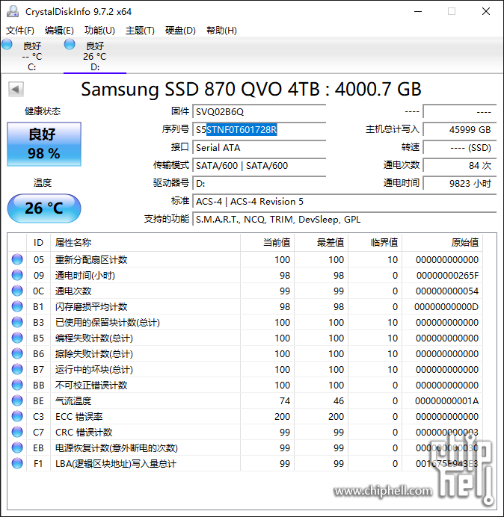The height and width of the screenshot is (517, 504).
Task: Click the interface field Serial ATA
Action: click(259, 147)
